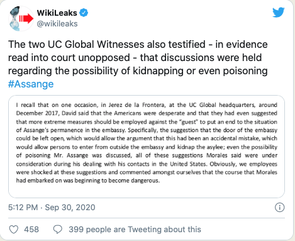Visit the @wikileaks handle link
The height and width of the screenshot is (241, 295).
[x=57, y=24]
